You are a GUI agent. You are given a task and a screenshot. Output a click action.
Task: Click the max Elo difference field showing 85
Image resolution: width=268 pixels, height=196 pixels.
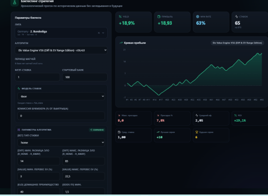[84, 161]
